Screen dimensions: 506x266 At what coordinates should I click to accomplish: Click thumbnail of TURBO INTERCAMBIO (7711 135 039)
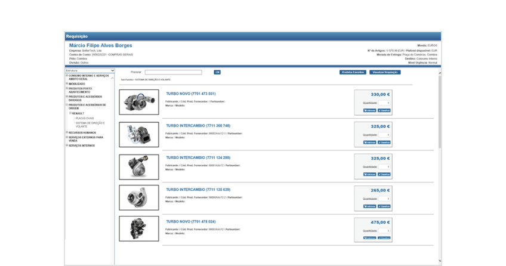139,197
